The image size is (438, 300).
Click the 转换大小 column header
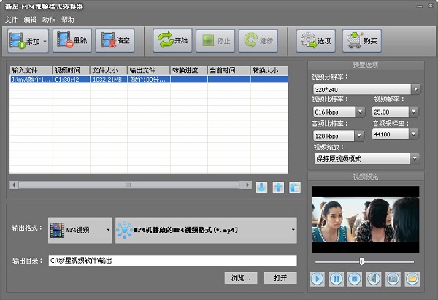click(x=269, y=70)
